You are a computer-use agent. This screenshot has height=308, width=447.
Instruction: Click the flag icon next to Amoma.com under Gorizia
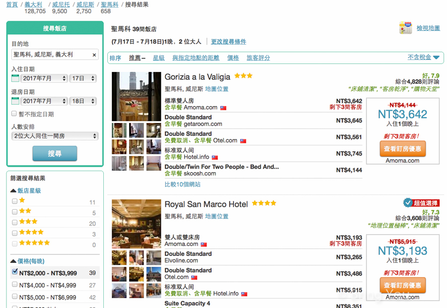[223, 108]
